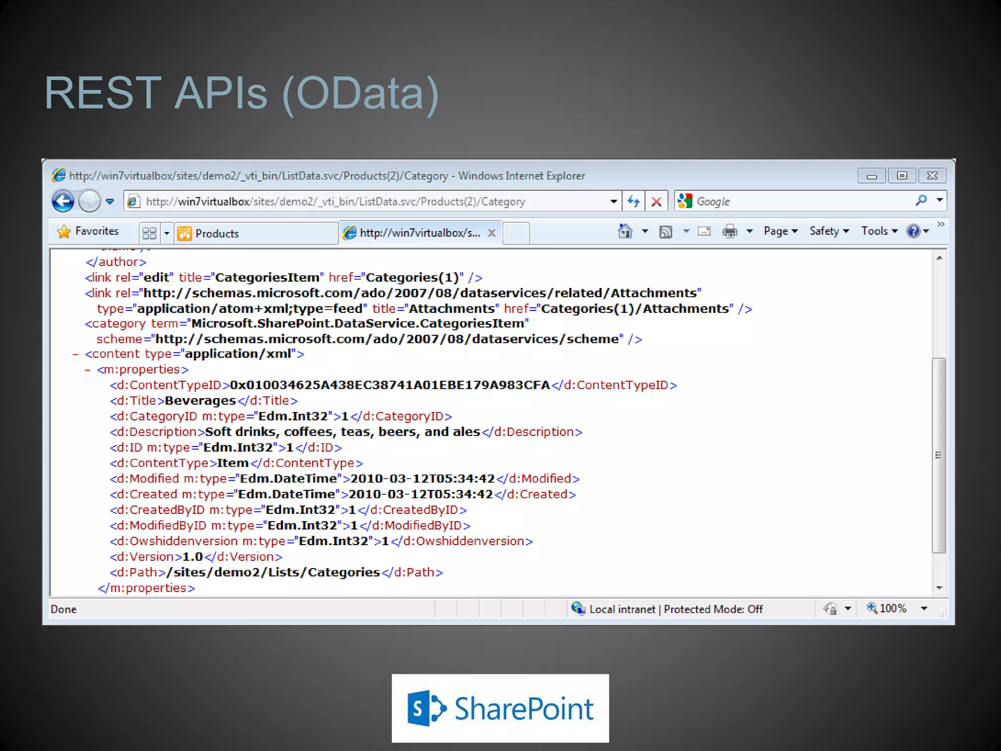
Task: Click the SharePoint logo
Action: pos(500,708)
